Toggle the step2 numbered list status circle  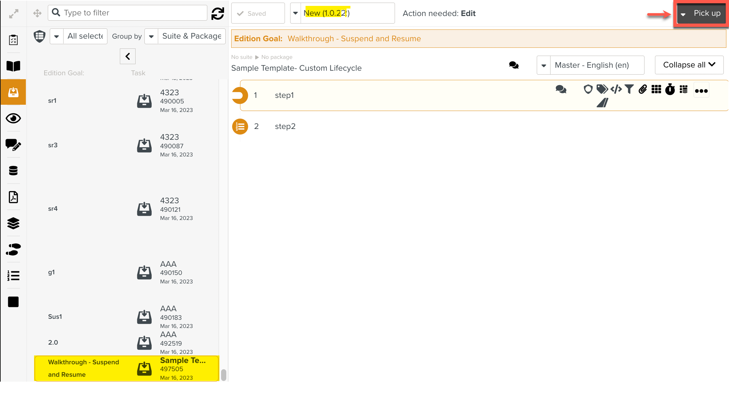click(240, 127)
